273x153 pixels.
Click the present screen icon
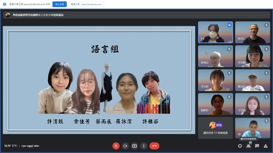pyautogui.click(x=135, y=146)
